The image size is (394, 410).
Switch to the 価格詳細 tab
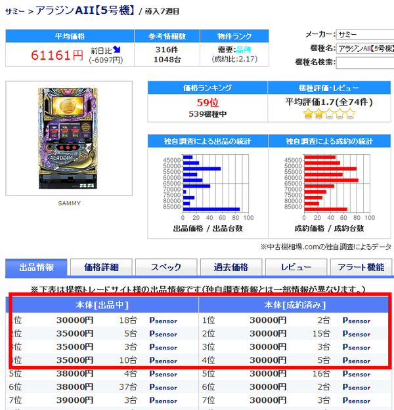(x=101, y=267)
